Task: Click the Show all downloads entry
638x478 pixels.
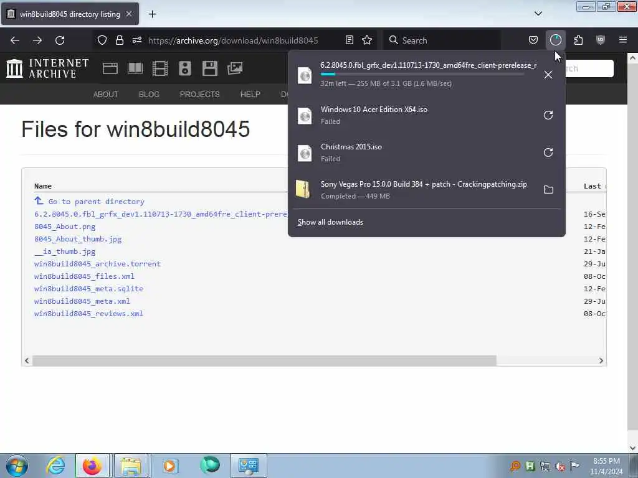Action: 330,222
